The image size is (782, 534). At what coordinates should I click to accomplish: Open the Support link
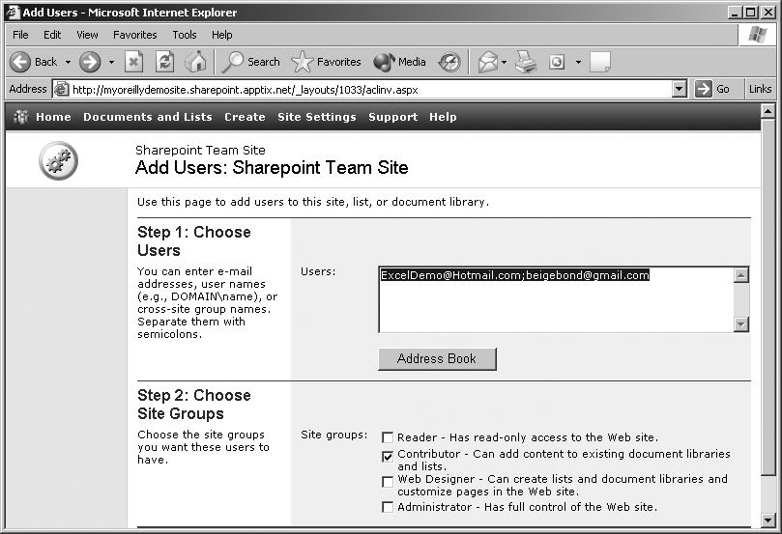click(393, 117)
